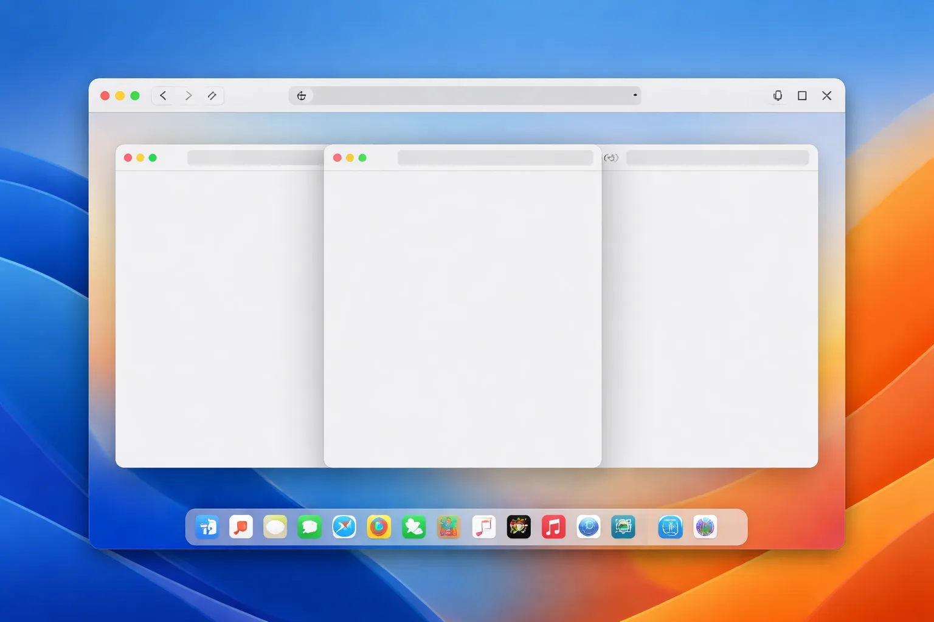Open the blue Finder icon in dock
The height and width of the screenshot is (622, 934).
[207, 527]
